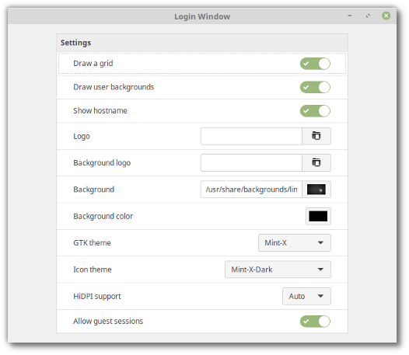This screenshot has height=355, width=409.
Task: Open file browser for Logo
Action: click(316, 136)
